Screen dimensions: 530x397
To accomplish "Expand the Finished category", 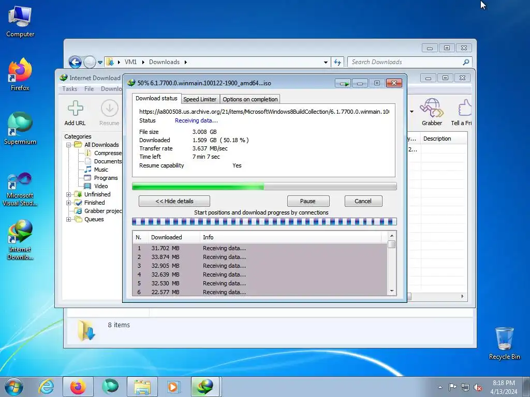I will [x=69, y=203].
